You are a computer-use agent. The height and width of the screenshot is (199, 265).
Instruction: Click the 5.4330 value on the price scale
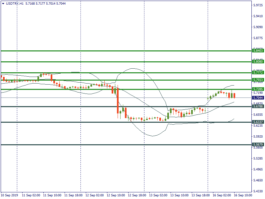pyautogui.click(x=258, y=191)
